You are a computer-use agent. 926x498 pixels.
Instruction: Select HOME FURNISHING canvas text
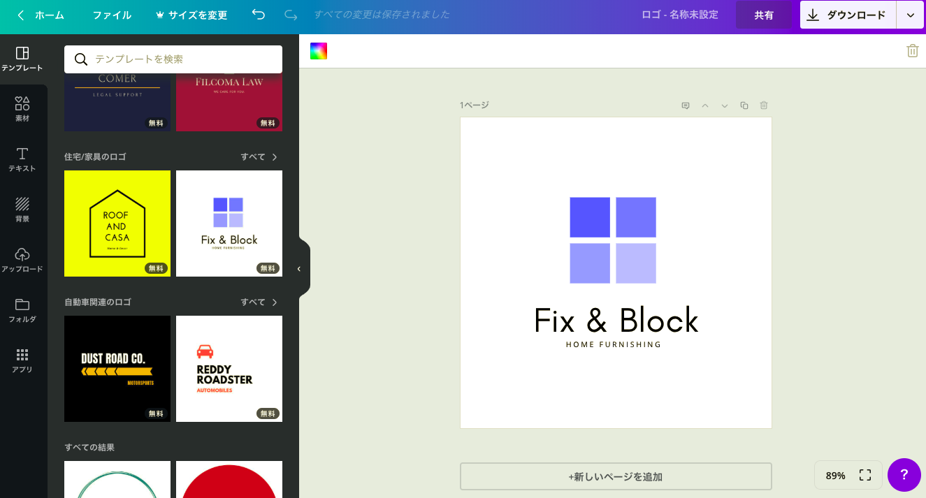pyautogui.click(x=614, y=344)
